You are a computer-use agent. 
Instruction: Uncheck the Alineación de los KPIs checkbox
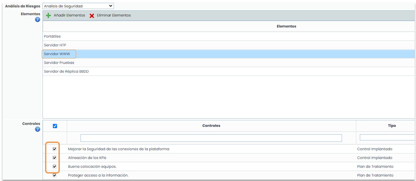[x=54, y=158]
